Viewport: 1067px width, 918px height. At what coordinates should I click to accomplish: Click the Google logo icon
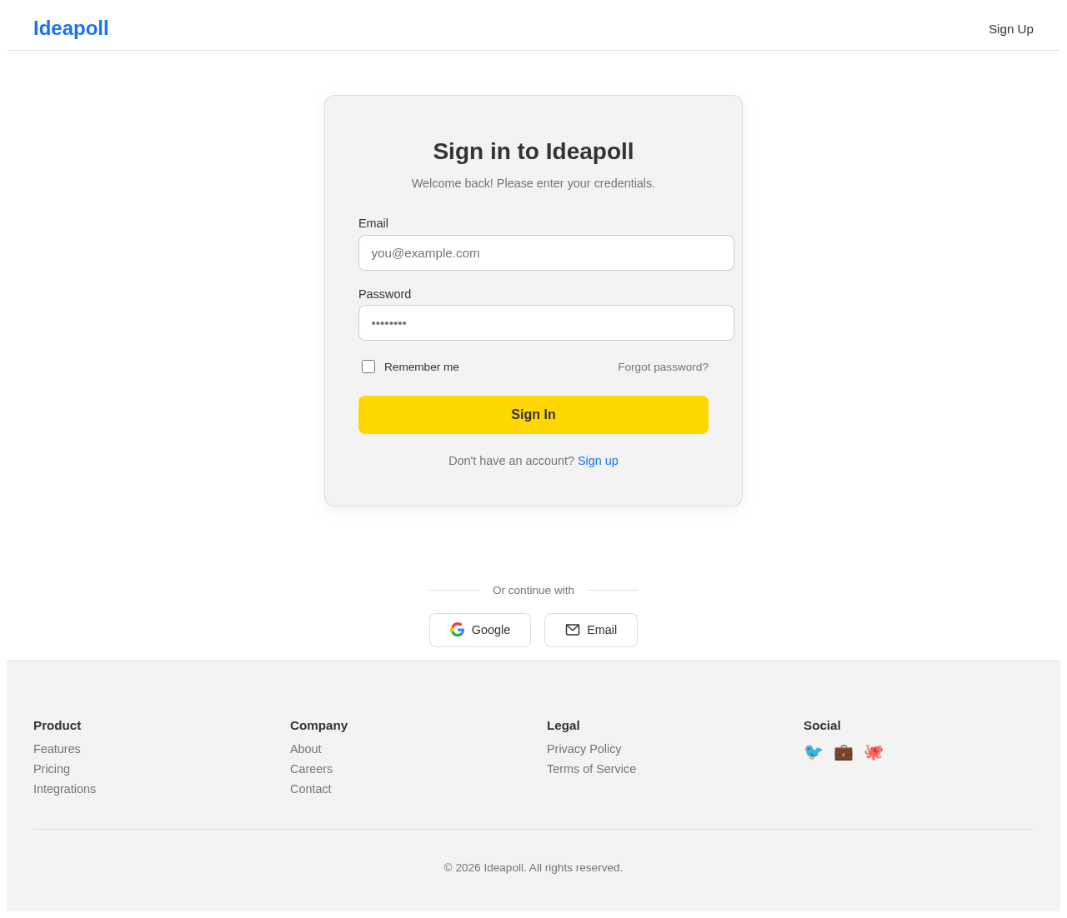(x=458, y=630)
